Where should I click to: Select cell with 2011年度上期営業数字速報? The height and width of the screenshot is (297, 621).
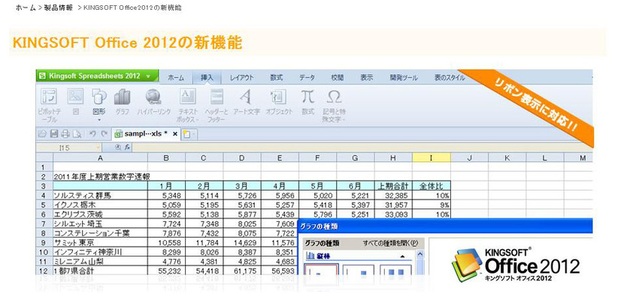tap(100, 176)
